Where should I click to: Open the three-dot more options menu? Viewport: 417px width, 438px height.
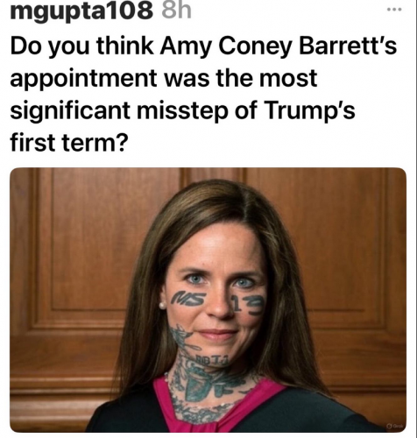click(x=394, y=10)
